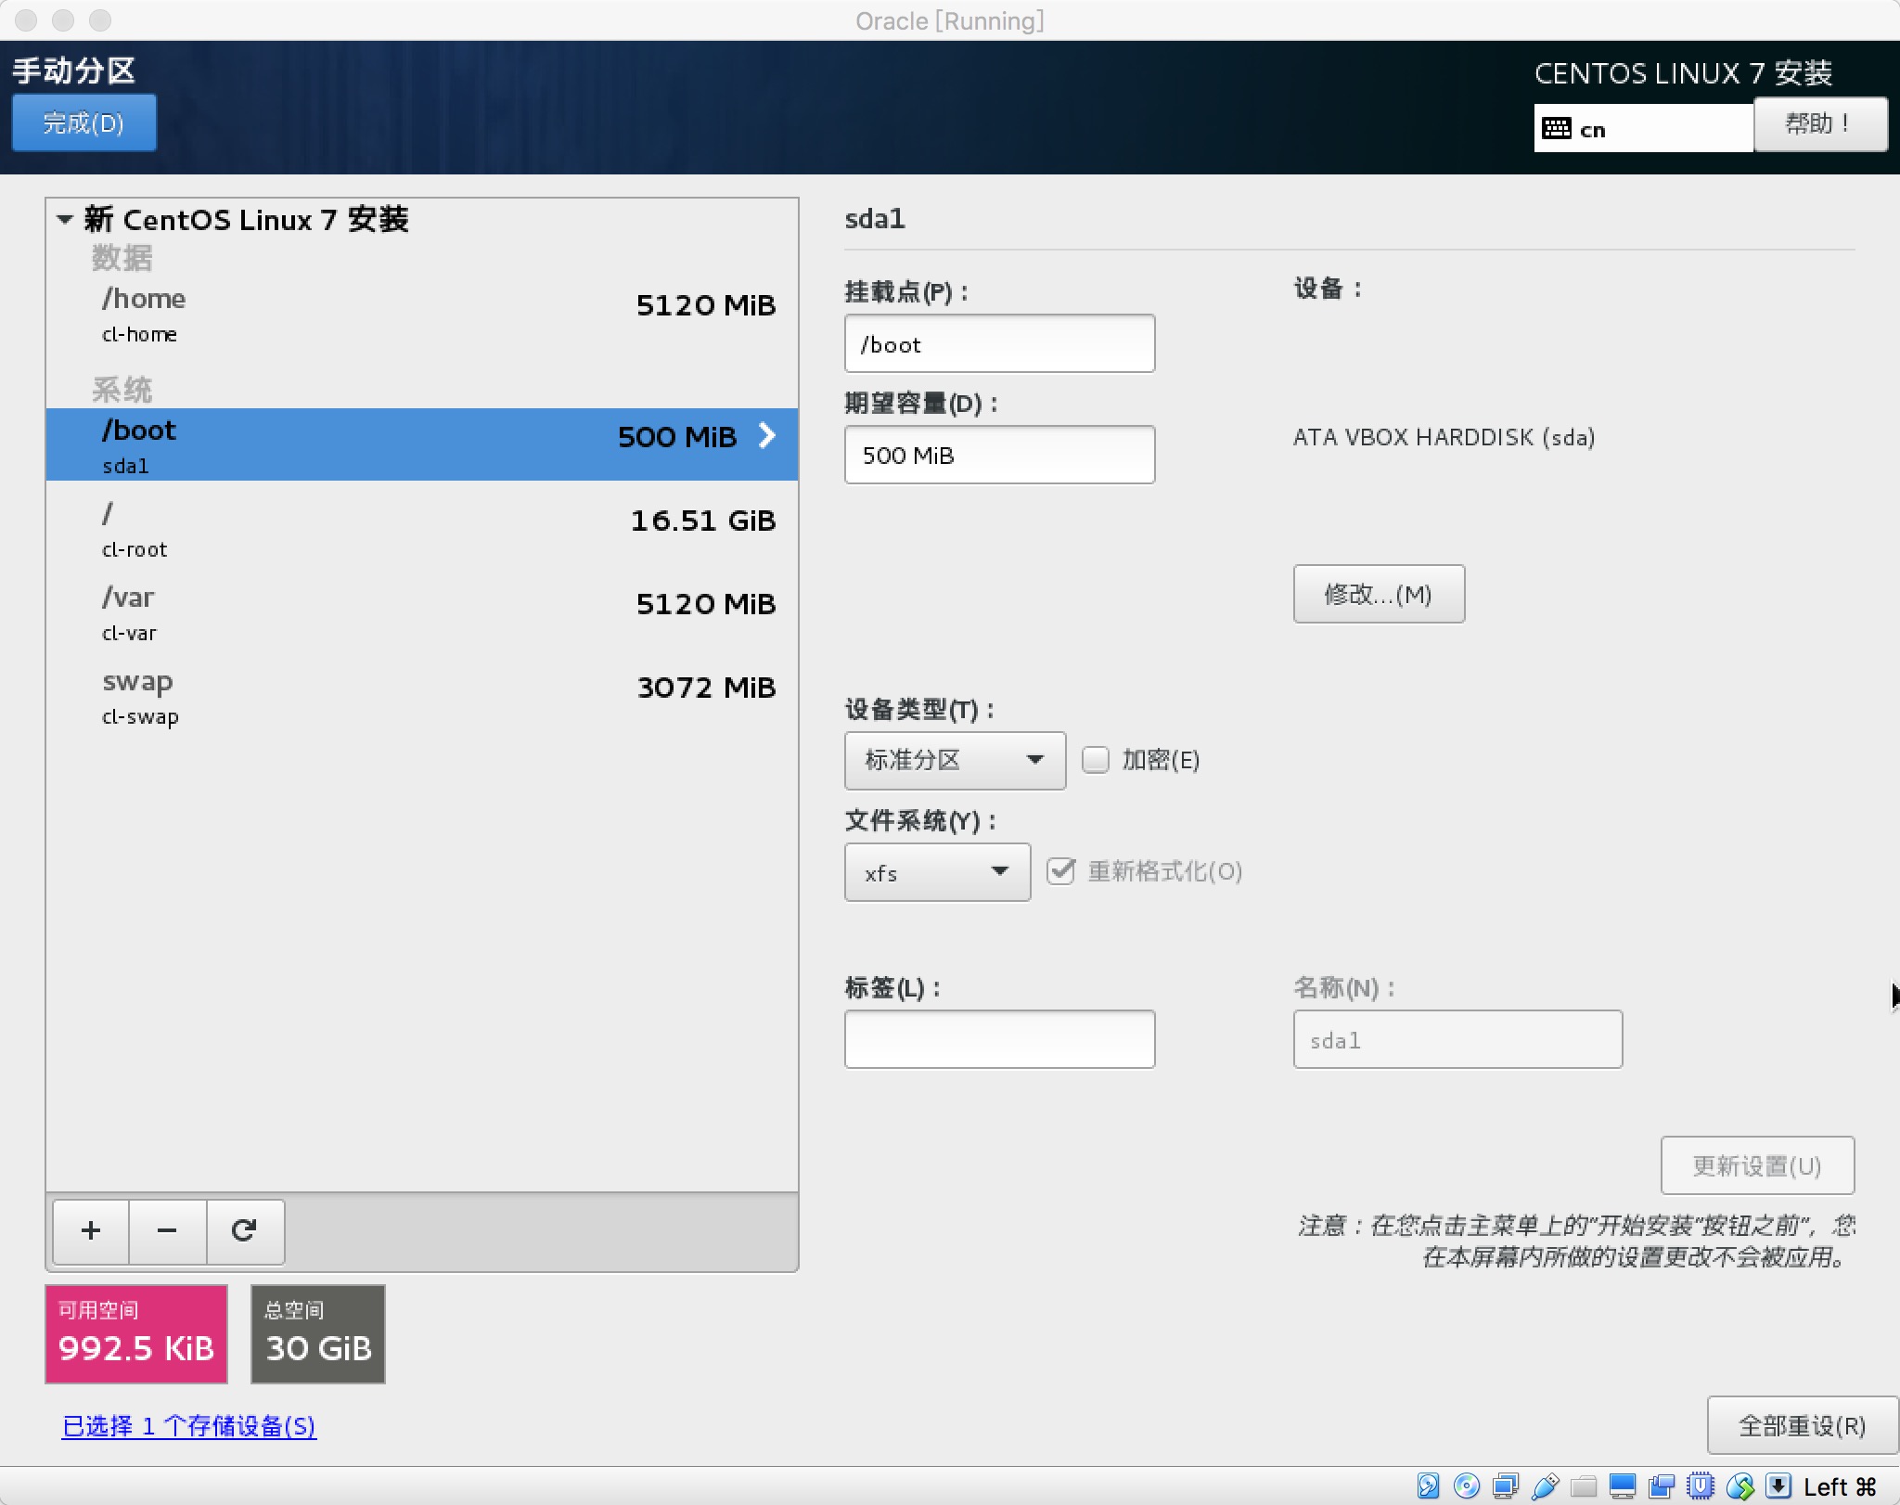Click the shared folders icon in status bar
1900x1505 pixels.
1584,1486
